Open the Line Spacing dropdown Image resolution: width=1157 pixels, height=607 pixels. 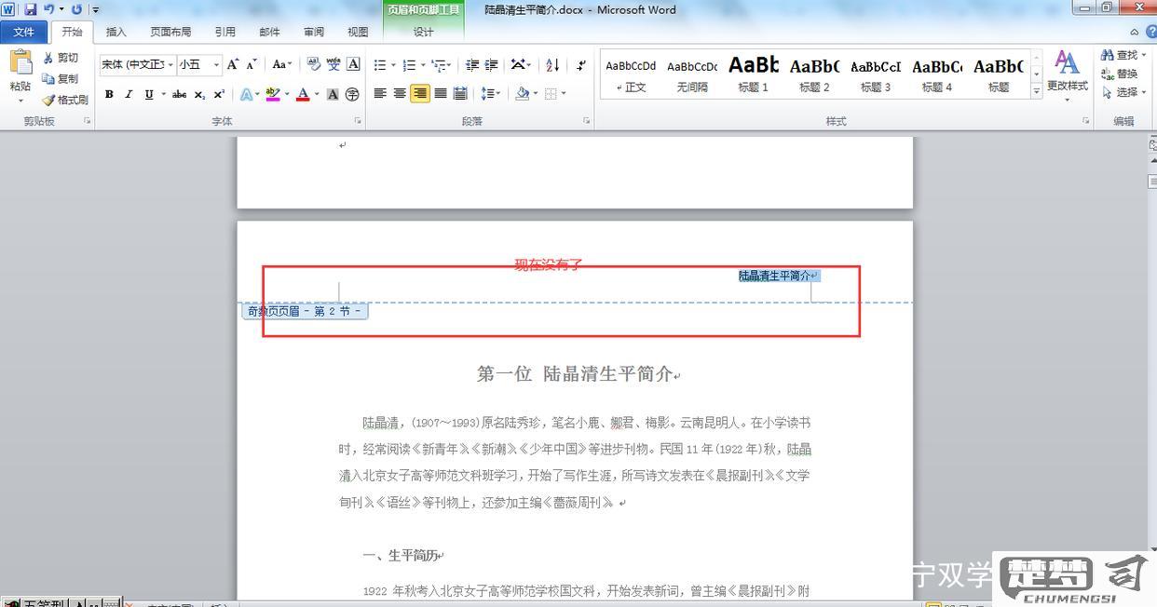click(490, 93)
